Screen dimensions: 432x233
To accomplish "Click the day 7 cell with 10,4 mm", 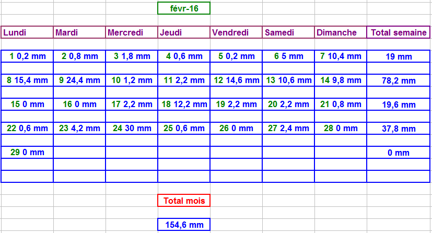I will tap(341, 56).
